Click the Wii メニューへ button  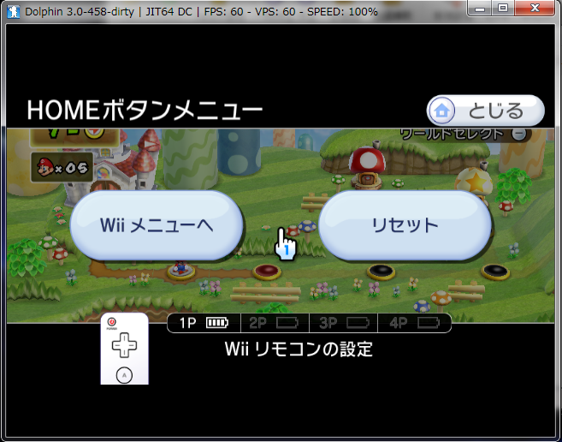pyautogui.click(x=157, y=225)
